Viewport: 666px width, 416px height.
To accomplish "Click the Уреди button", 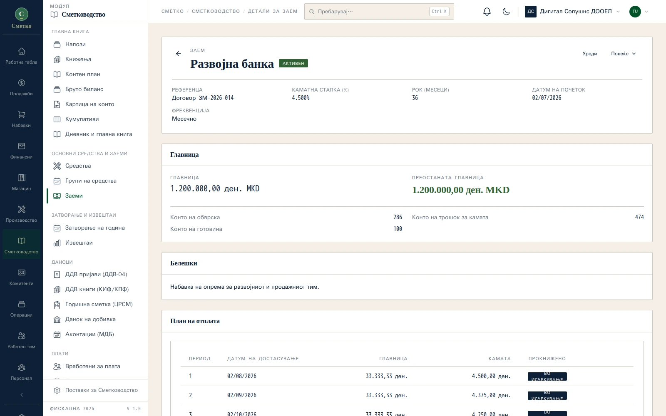I will pos(590,54).
